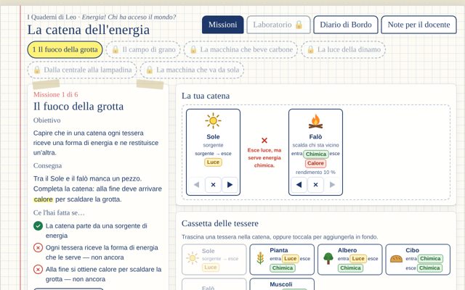Viewport: 465px width, 290px height.
Task: Add the Cibo tile to the chain
Action: [x=418, y=260]
